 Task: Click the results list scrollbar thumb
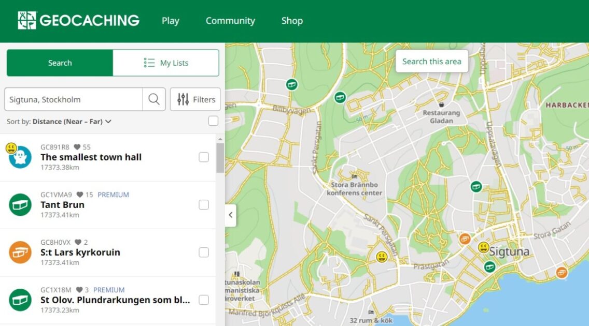220,158
